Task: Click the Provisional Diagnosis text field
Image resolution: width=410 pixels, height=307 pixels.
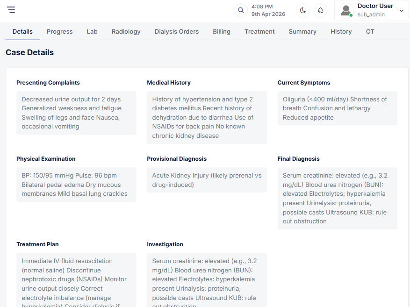Action: [x=207, y=180]
